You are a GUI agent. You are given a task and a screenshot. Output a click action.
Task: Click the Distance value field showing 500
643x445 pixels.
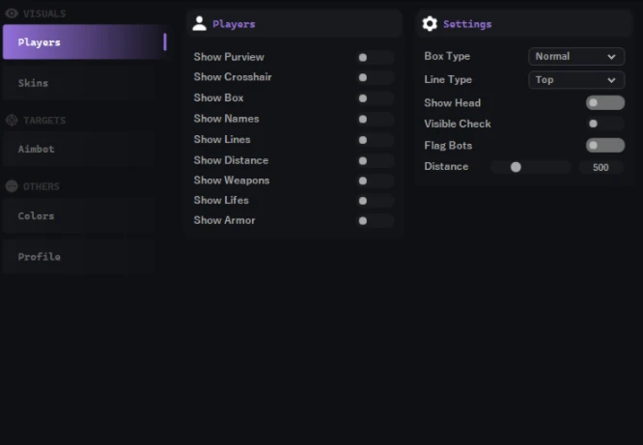(601, 167)
